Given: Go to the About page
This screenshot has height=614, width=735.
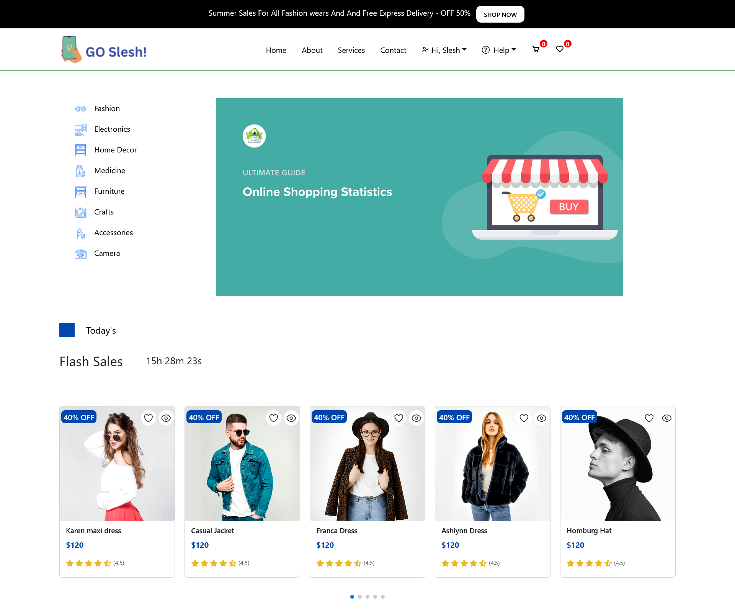Looking at the screenshot, I should pos(312,50).
